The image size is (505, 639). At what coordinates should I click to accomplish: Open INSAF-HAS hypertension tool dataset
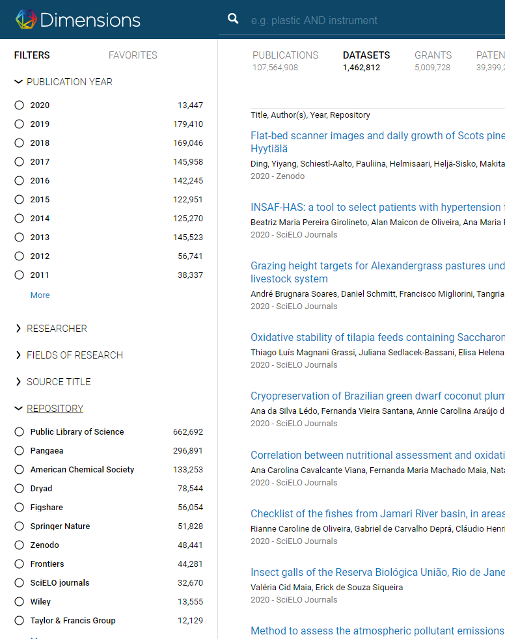[x=377, y=208]
